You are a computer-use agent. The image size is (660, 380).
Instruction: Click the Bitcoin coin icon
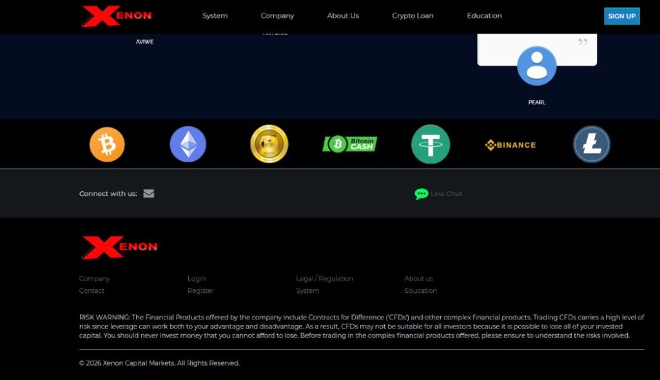107,144
